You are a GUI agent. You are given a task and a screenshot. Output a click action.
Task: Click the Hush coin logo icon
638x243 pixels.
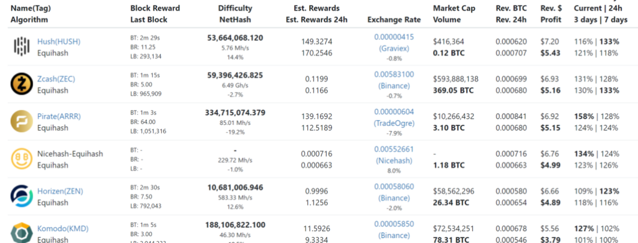click(x=22, y=46)
